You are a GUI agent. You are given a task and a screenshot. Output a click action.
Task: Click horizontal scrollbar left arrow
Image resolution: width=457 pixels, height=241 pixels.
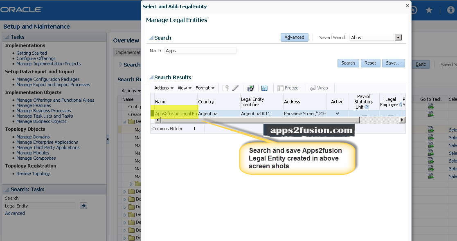[158, 120]
